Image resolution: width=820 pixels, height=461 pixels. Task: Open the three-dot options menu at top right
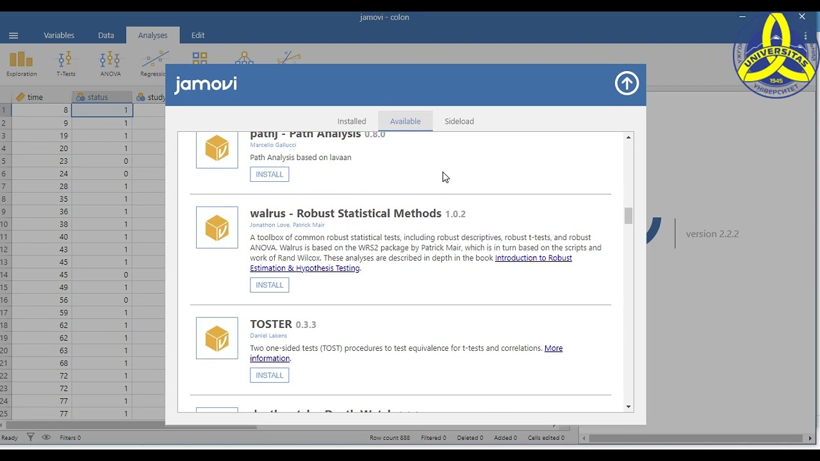806,36
